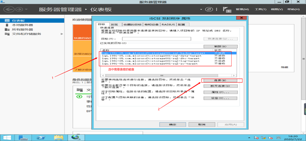
Task: Click the 快速连接(Q)... button
Action: (x=220, y=39)
